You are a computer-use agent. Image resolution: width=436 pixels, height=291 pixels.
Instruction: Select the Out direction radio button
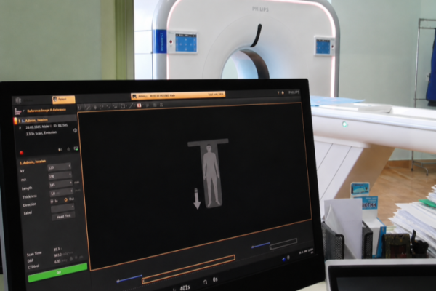(66, 199)
